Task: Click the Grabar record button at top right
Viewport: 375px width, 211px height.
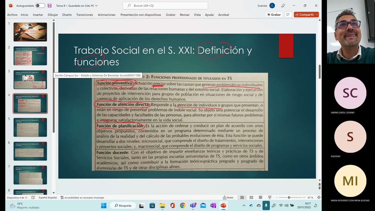Action: (x=274, y=15)
